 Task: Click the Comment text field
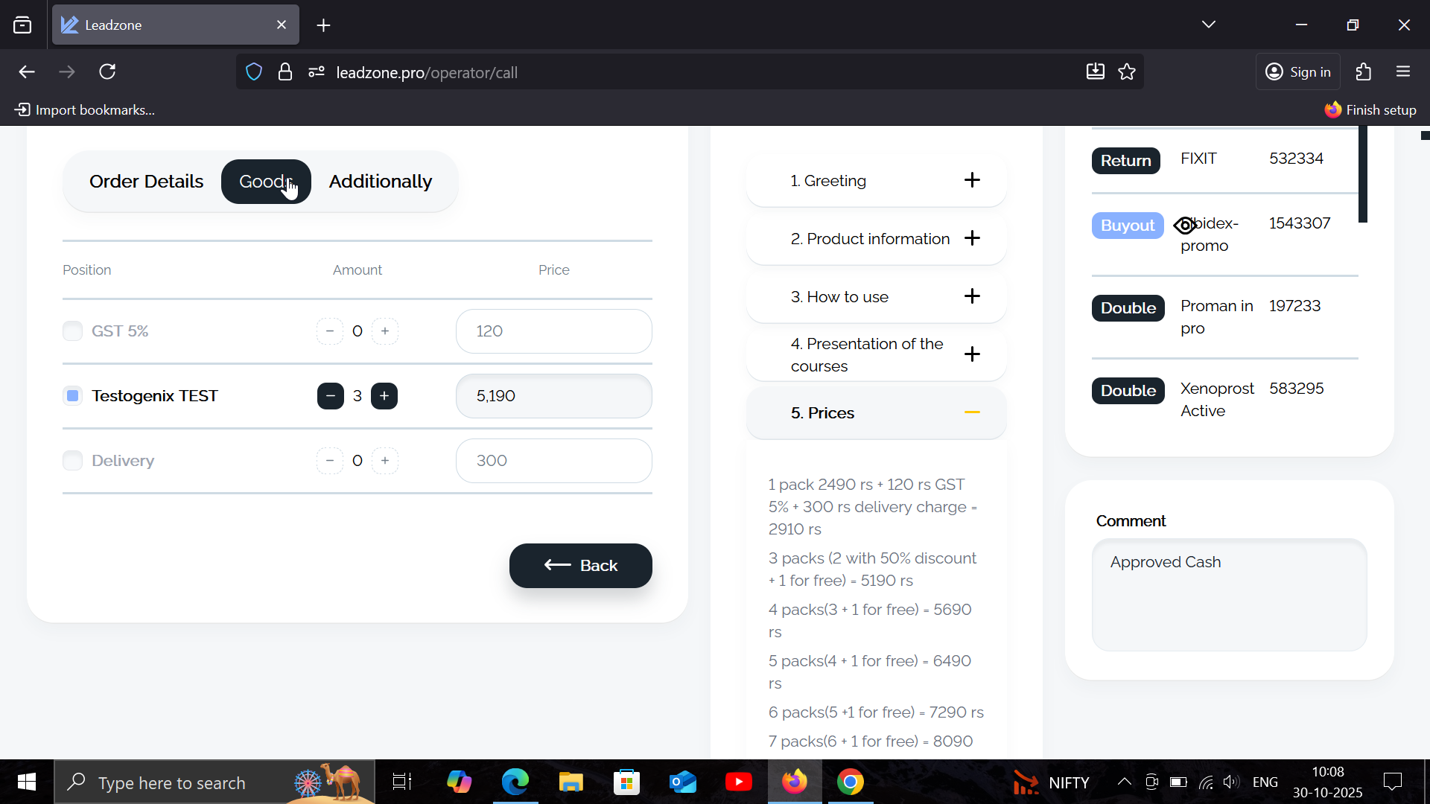1229,595
